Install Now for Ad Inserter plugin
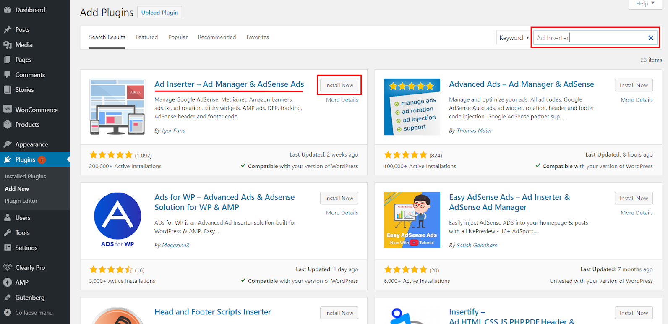 pyautogui.click(x=339, y=85)
